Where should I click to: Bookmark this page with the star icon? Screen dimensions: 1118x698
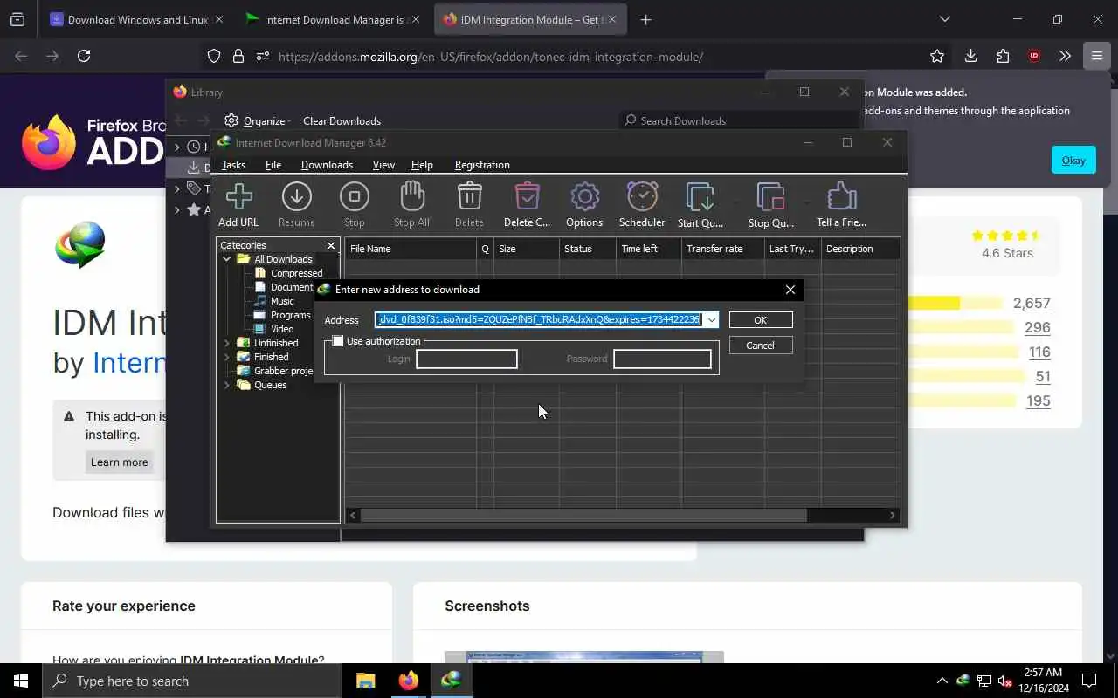[937, 56]
